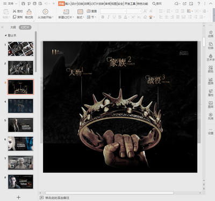This screenshot has width=215, height=201.
Task: Collapse the slide panel with double chevron
Action: click(2, 27)
